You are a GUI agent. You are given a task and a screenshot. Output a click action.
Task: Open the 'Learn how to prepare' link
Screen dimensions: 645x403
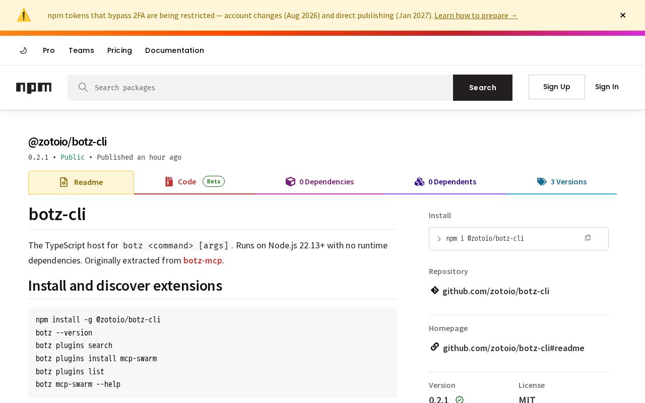coord(476,15)
